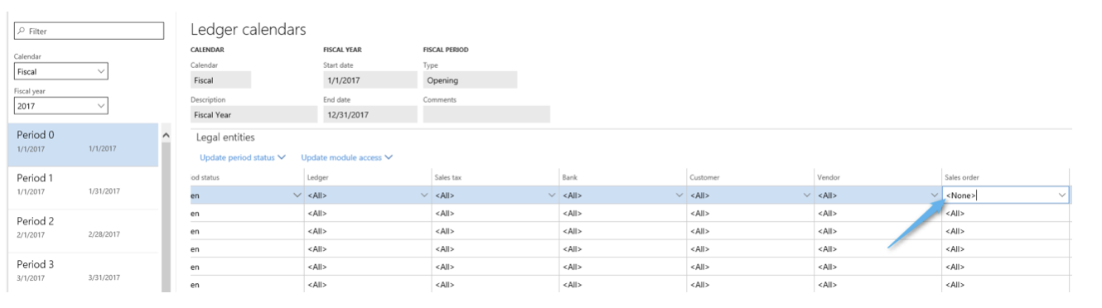The width and height of the screenshot is (1102, 308).
Task: Select Period 2 in the list
Action: pyautogui.click(x=83, y=231)
